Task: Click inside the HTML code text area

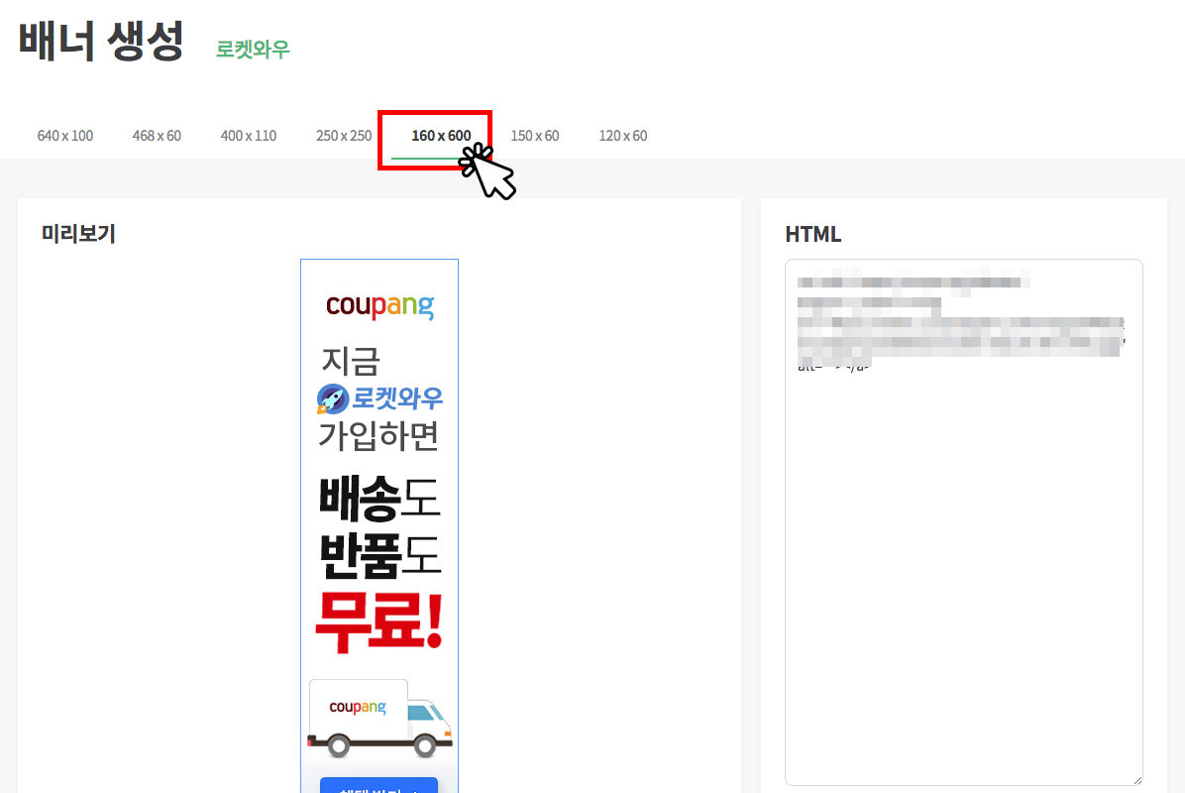Action: tap(964, 522)
